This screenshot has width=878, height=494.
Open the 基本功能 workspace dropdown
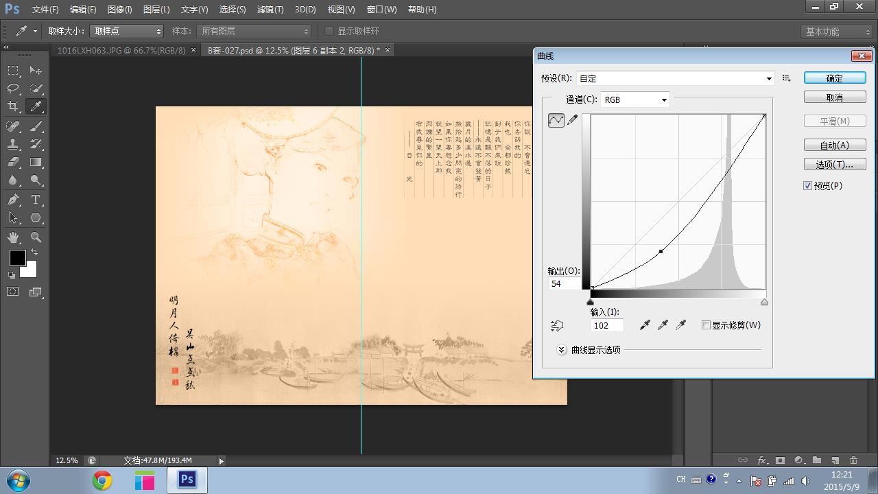(836, 32)
